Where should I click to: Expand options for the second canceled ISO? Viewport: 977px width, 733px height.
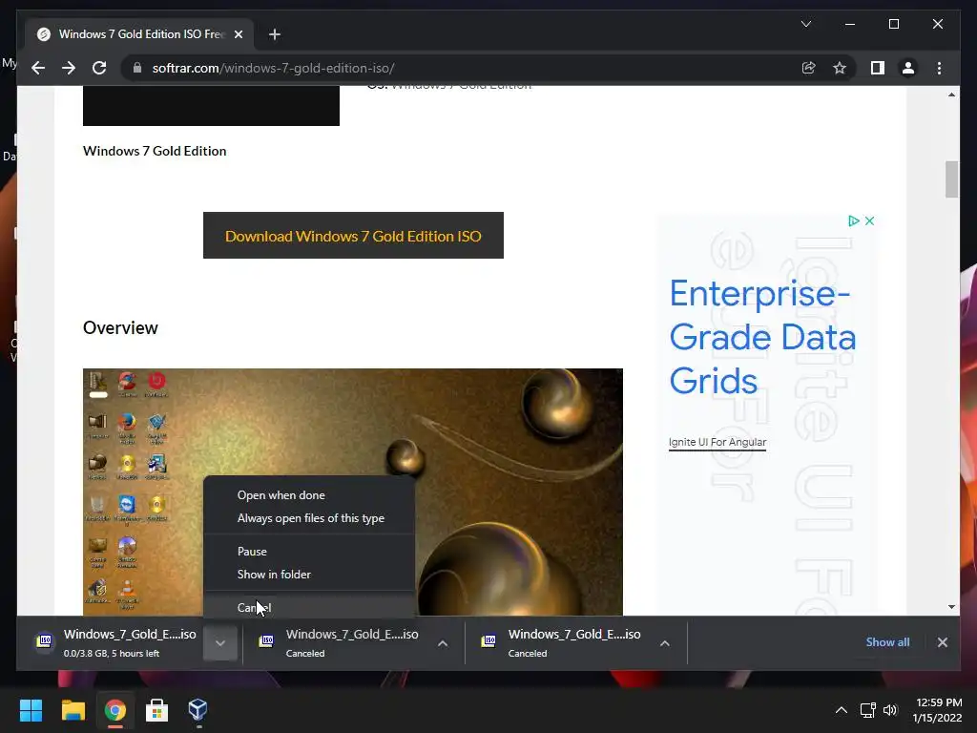443,643
